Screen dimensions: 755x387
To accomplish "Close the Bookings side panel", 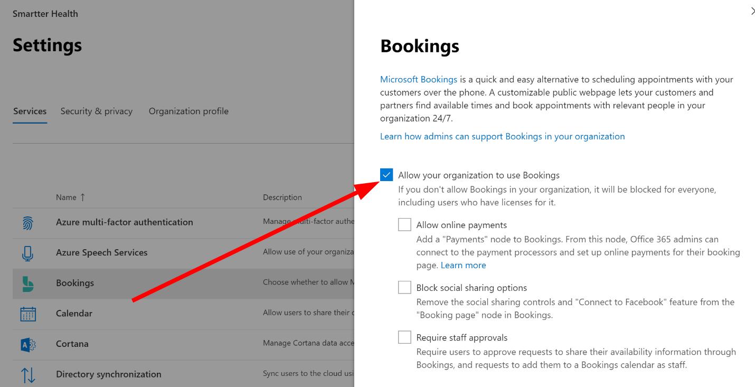I will 752,11.
